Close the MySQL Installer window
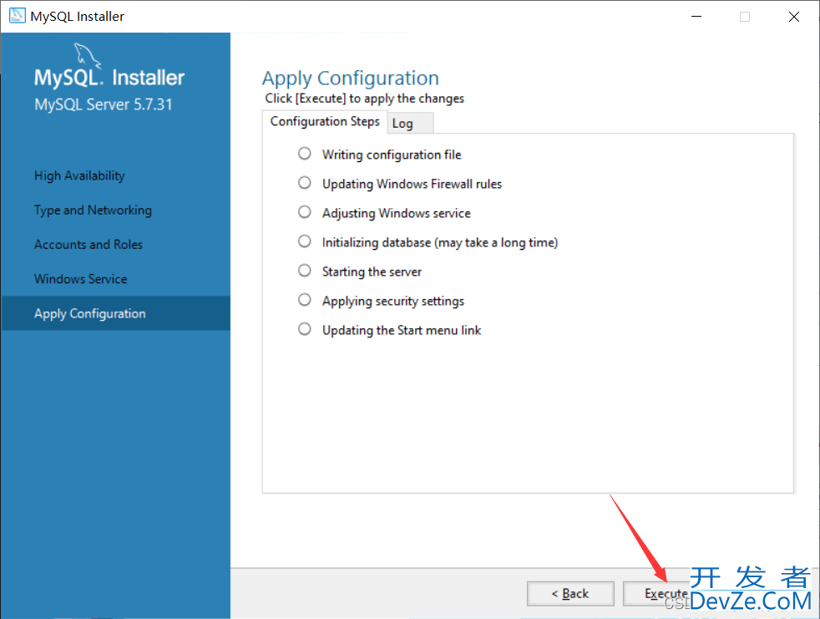Viewport: 820px width, 619px height. [794, 16]
